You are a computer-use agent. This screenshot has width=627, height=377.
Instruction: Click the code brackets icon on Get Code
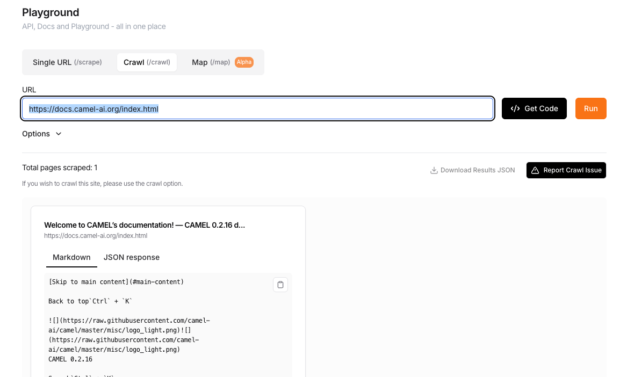(x=515, y=108)
